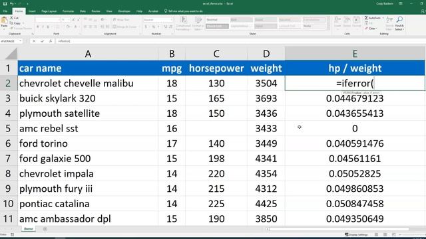Click the 'hp / weight' header cell

(x=355, y=68)
